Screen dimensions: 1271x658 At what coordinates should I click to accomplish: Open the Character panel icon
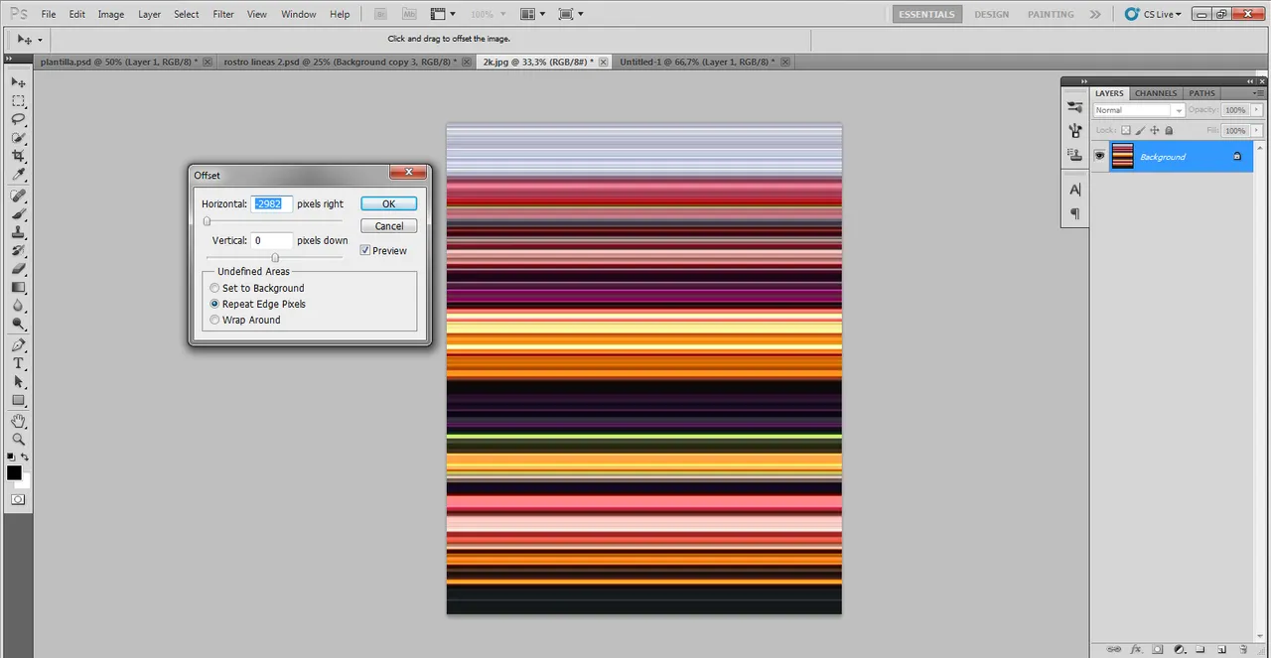coord(1074,190)
